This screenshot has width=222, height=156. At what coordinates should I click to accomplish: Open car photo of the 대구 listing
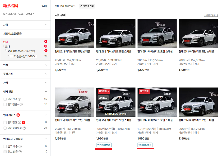point(75,102)
